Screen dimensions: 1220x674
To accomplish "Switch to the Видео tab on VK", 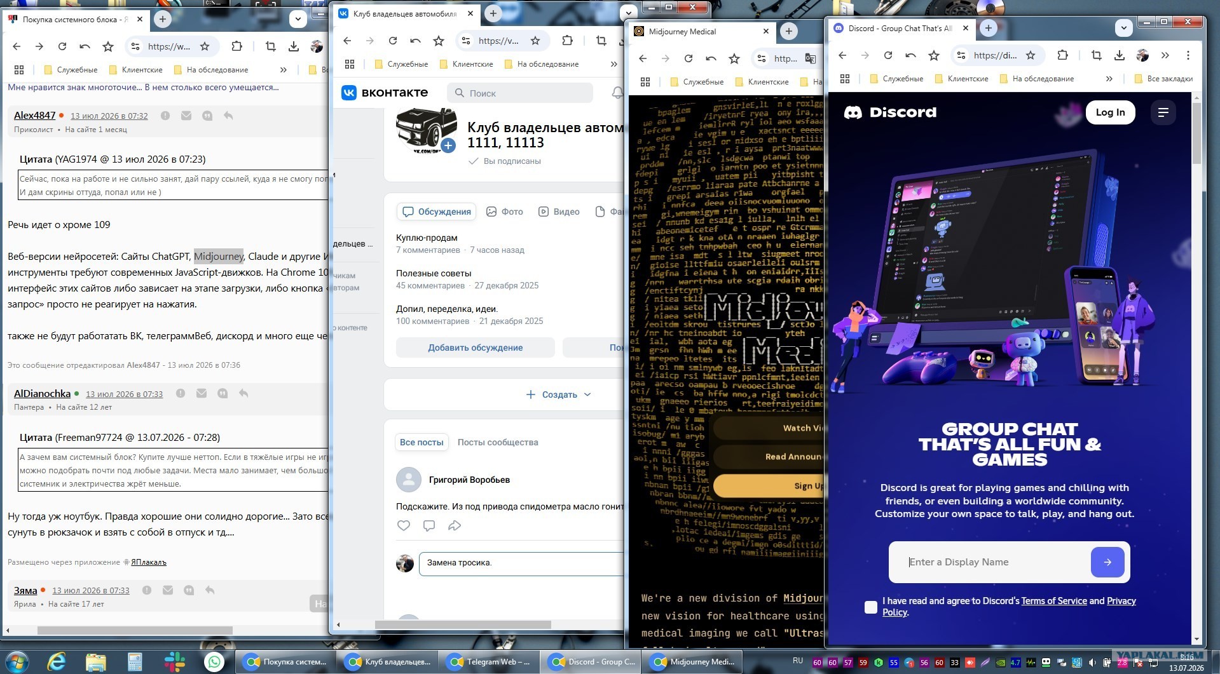I will (559, 212).
